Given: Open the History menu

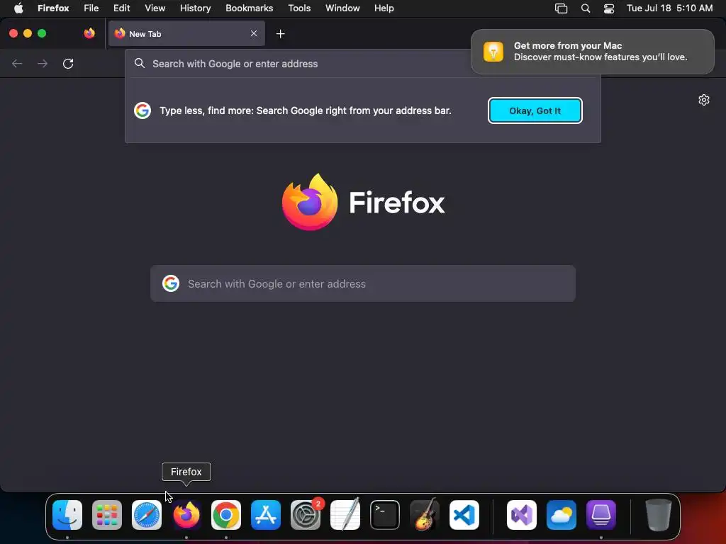Looking at the screenshot, I should click(196, 8).
